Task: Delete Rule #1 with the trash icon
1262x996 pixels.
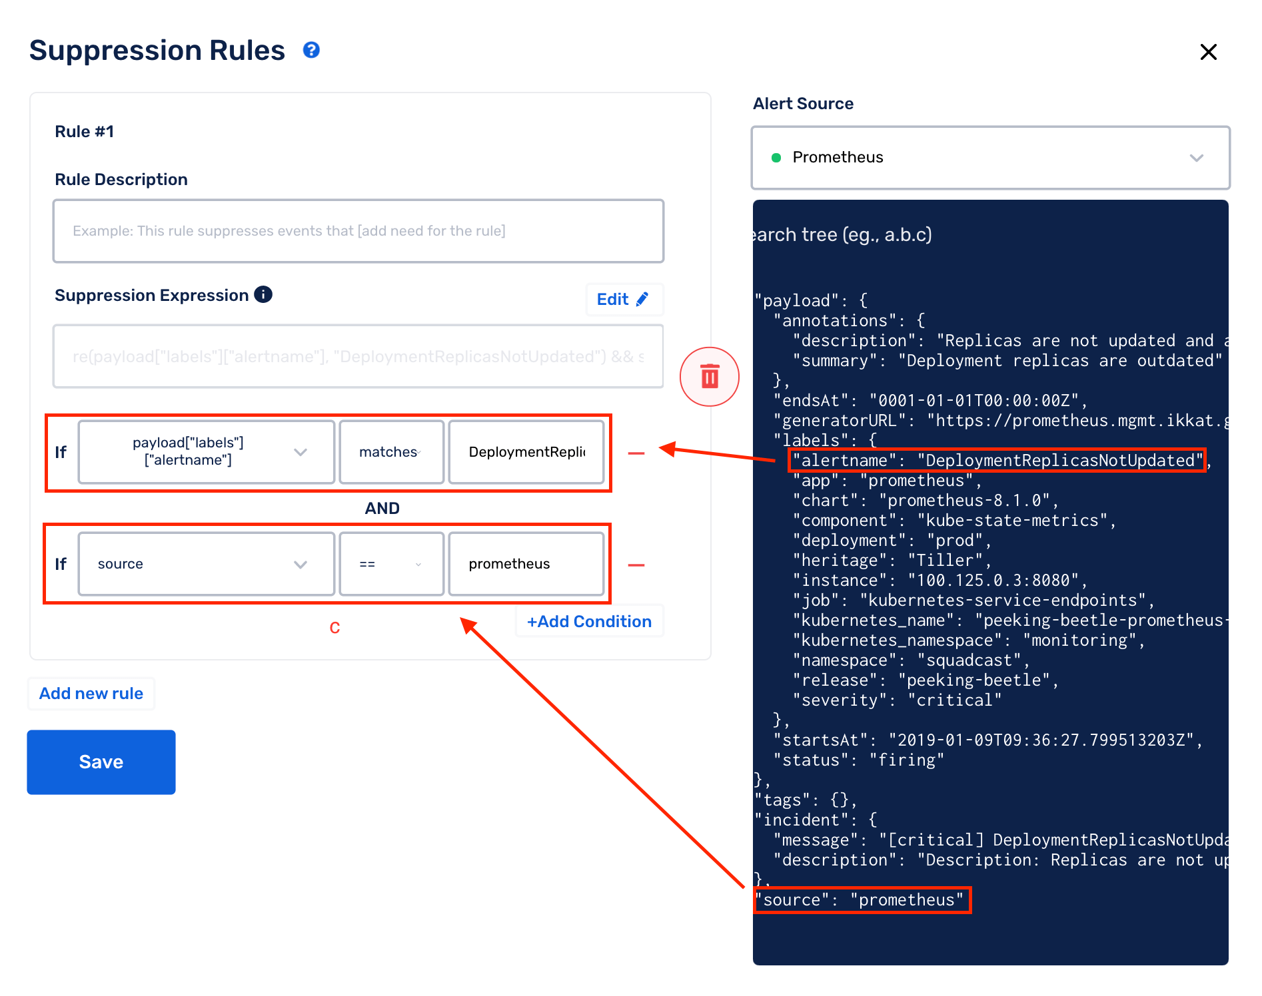Action: click(x=710, y=376)
